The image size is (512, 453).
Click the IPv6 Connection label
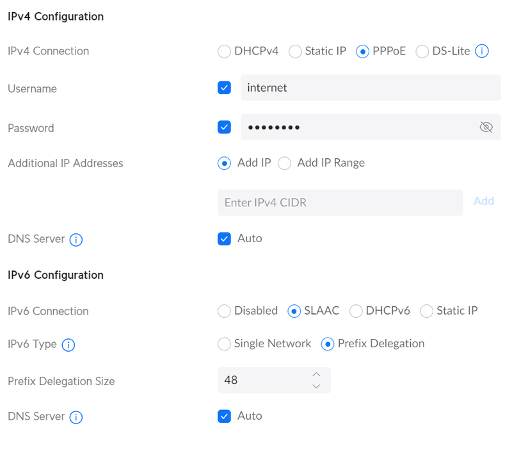tap(48, 311)
